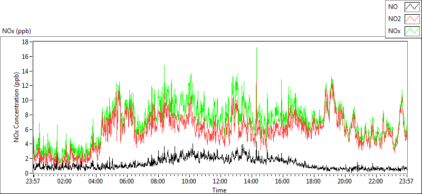Click the NO2 red legend line icon

click(x=412, y=19)
